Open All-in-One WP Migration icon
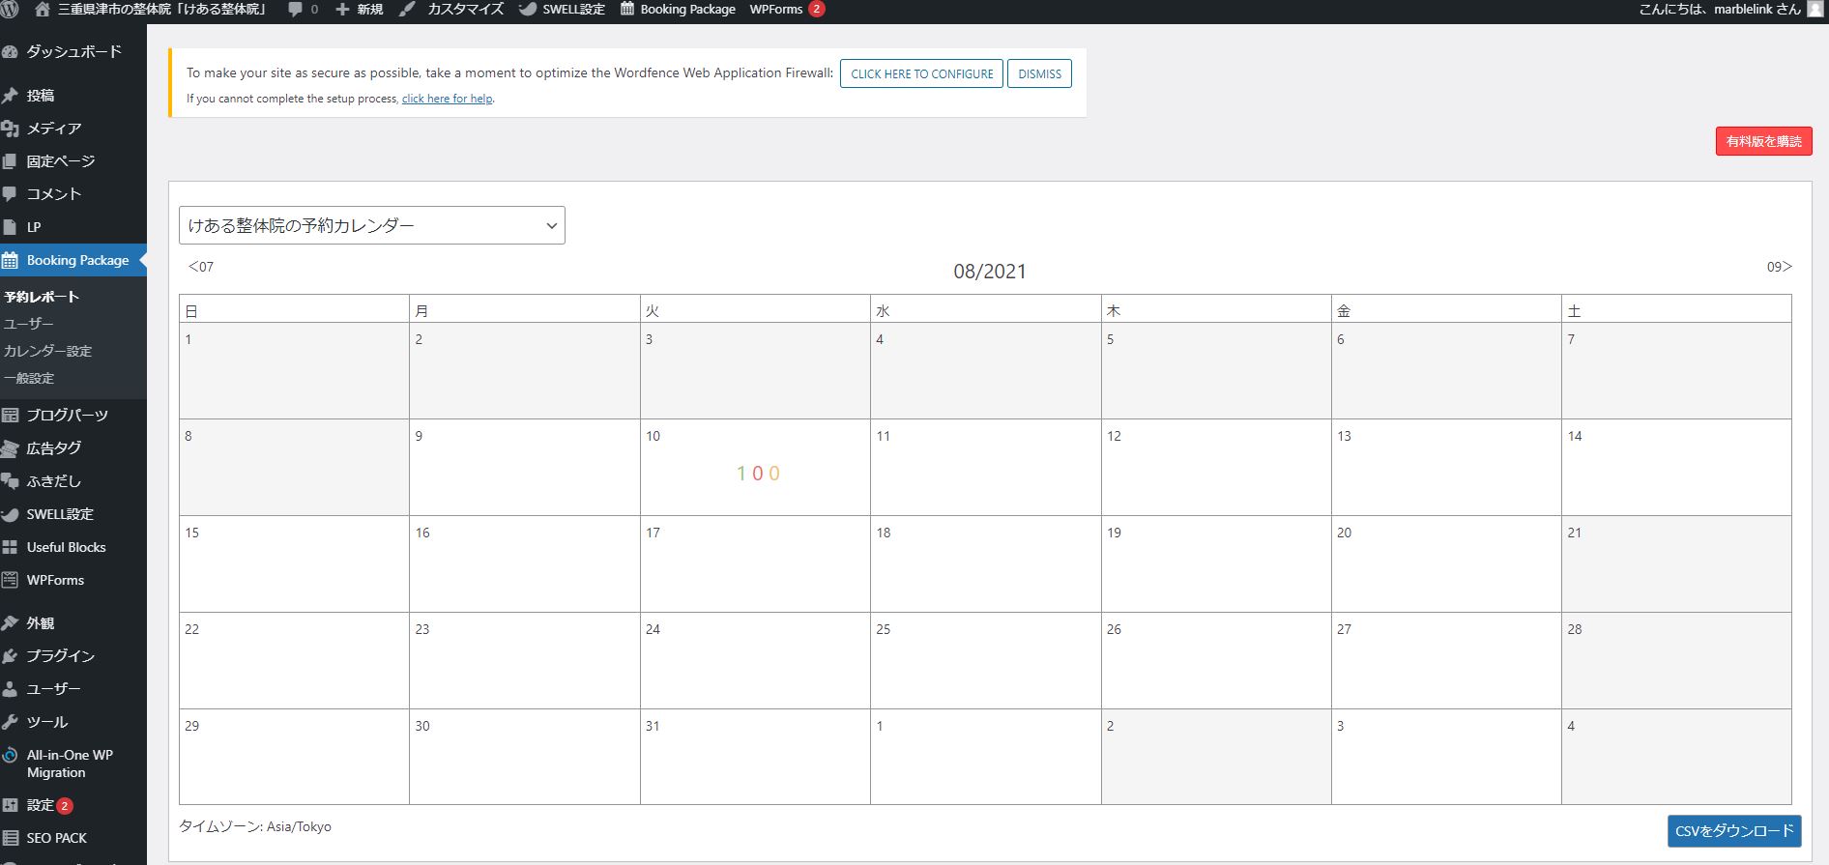 point(11,756)
